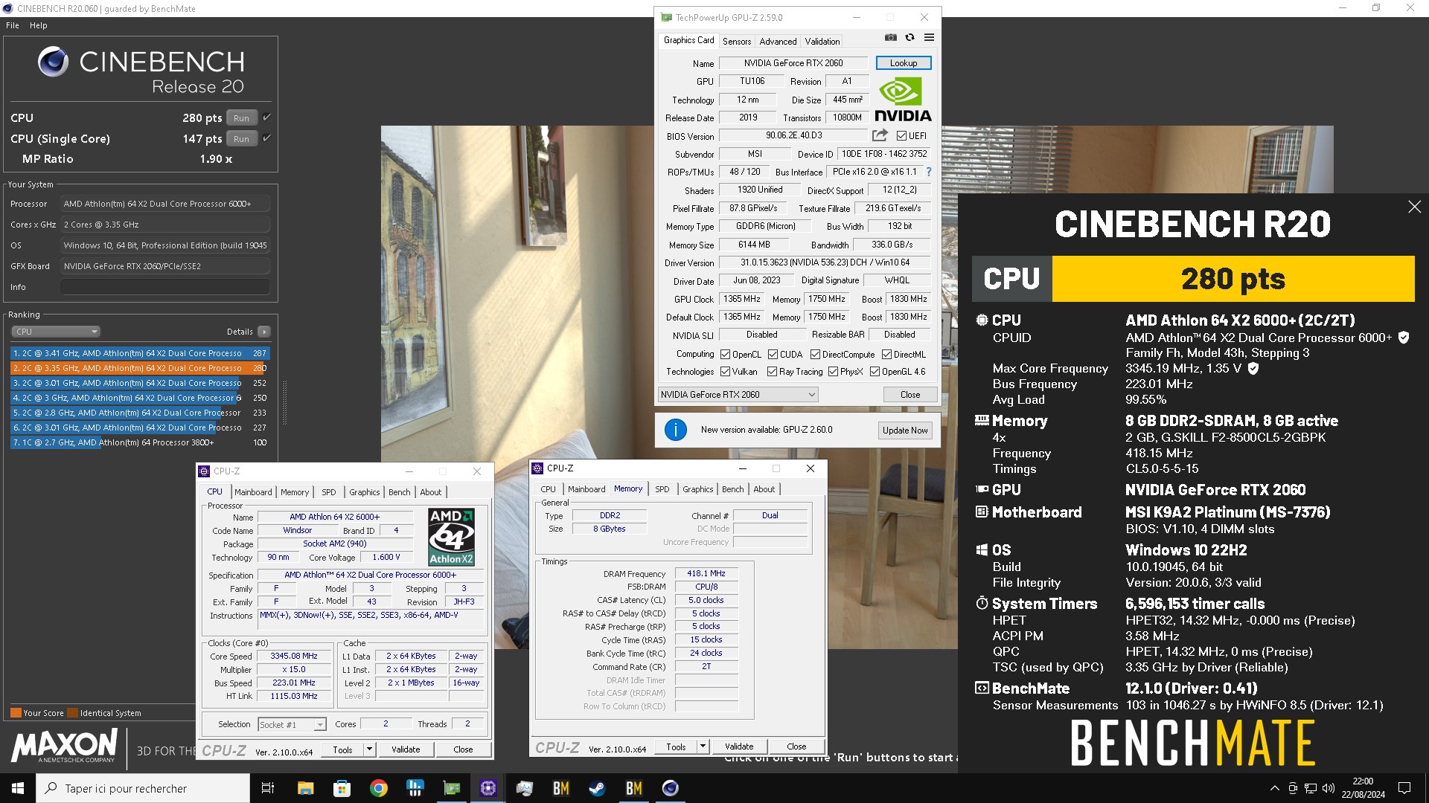Click the GPU-Z update info icon

(675, 430)
